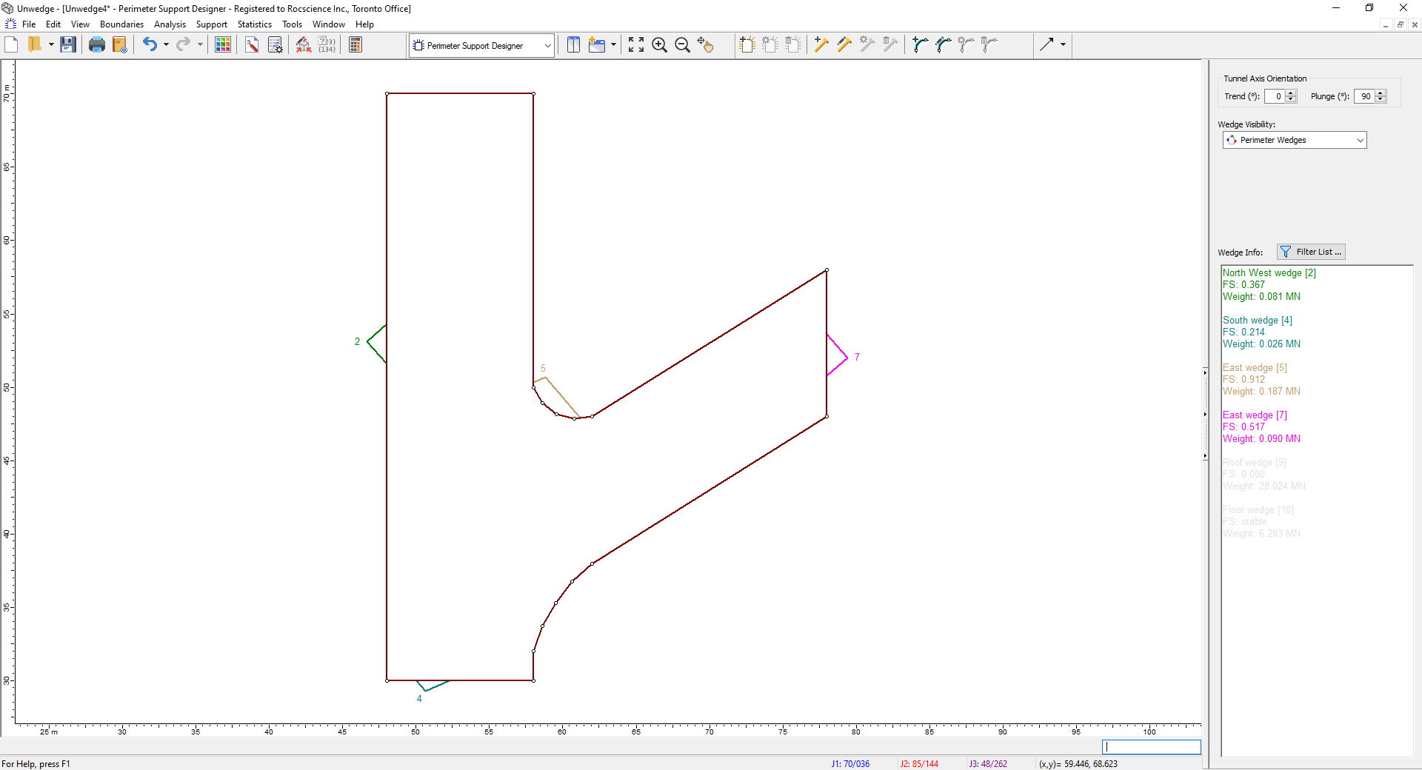The image size is (1422, 770).
Task: Open the Boundaries menu
Action: pos(121,24)
